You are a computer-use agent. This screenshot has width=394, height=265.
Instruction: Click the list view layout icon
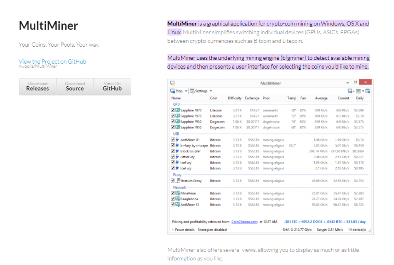pyautogui.click(x=359, y=91)
